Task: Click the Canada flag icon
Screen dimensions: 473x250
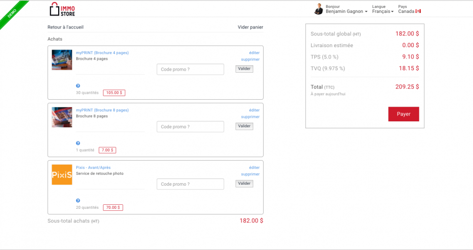Action: point(418,11)
